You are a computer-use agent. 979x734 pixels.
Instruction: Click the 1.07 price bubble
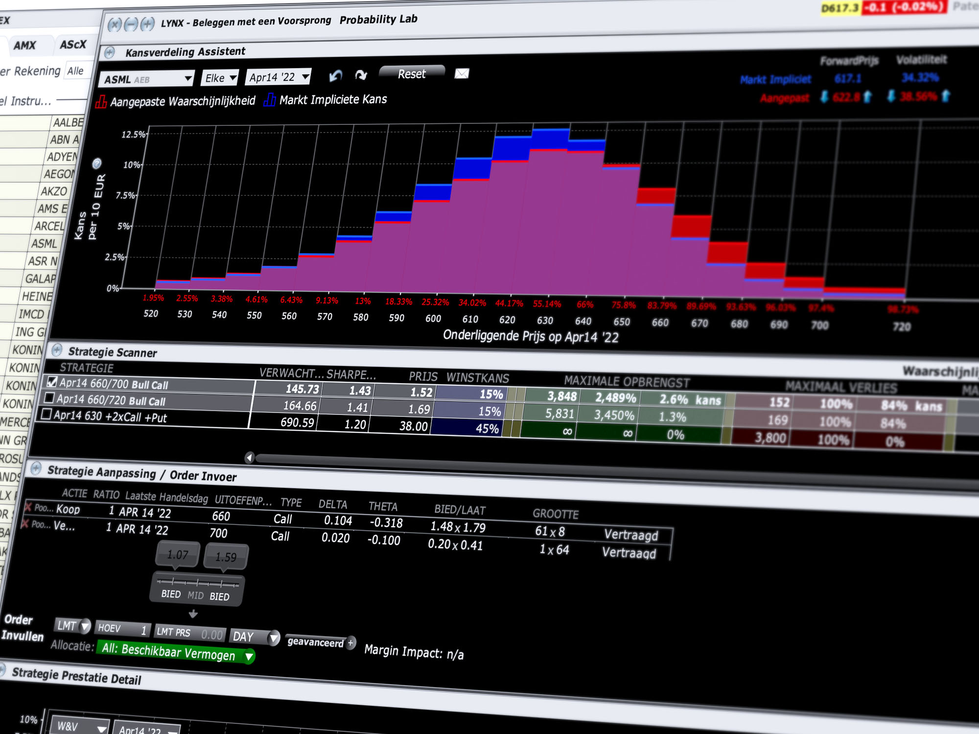(177, 555)
